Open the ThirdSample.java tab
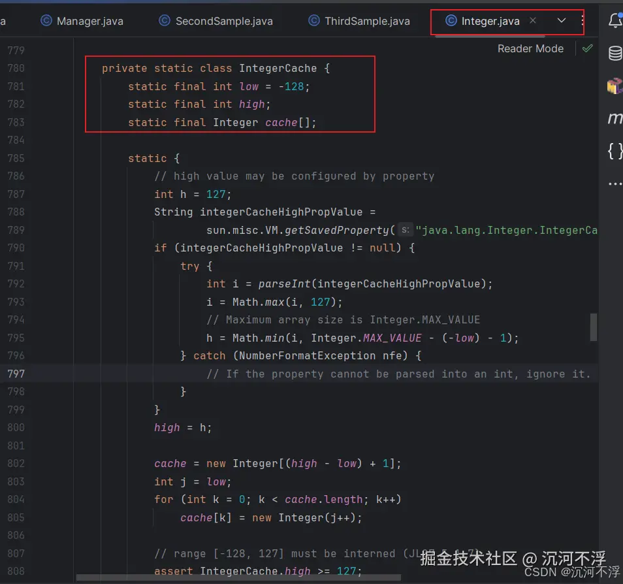The height and width of the screenshot is (584, 623). point(359,21)
